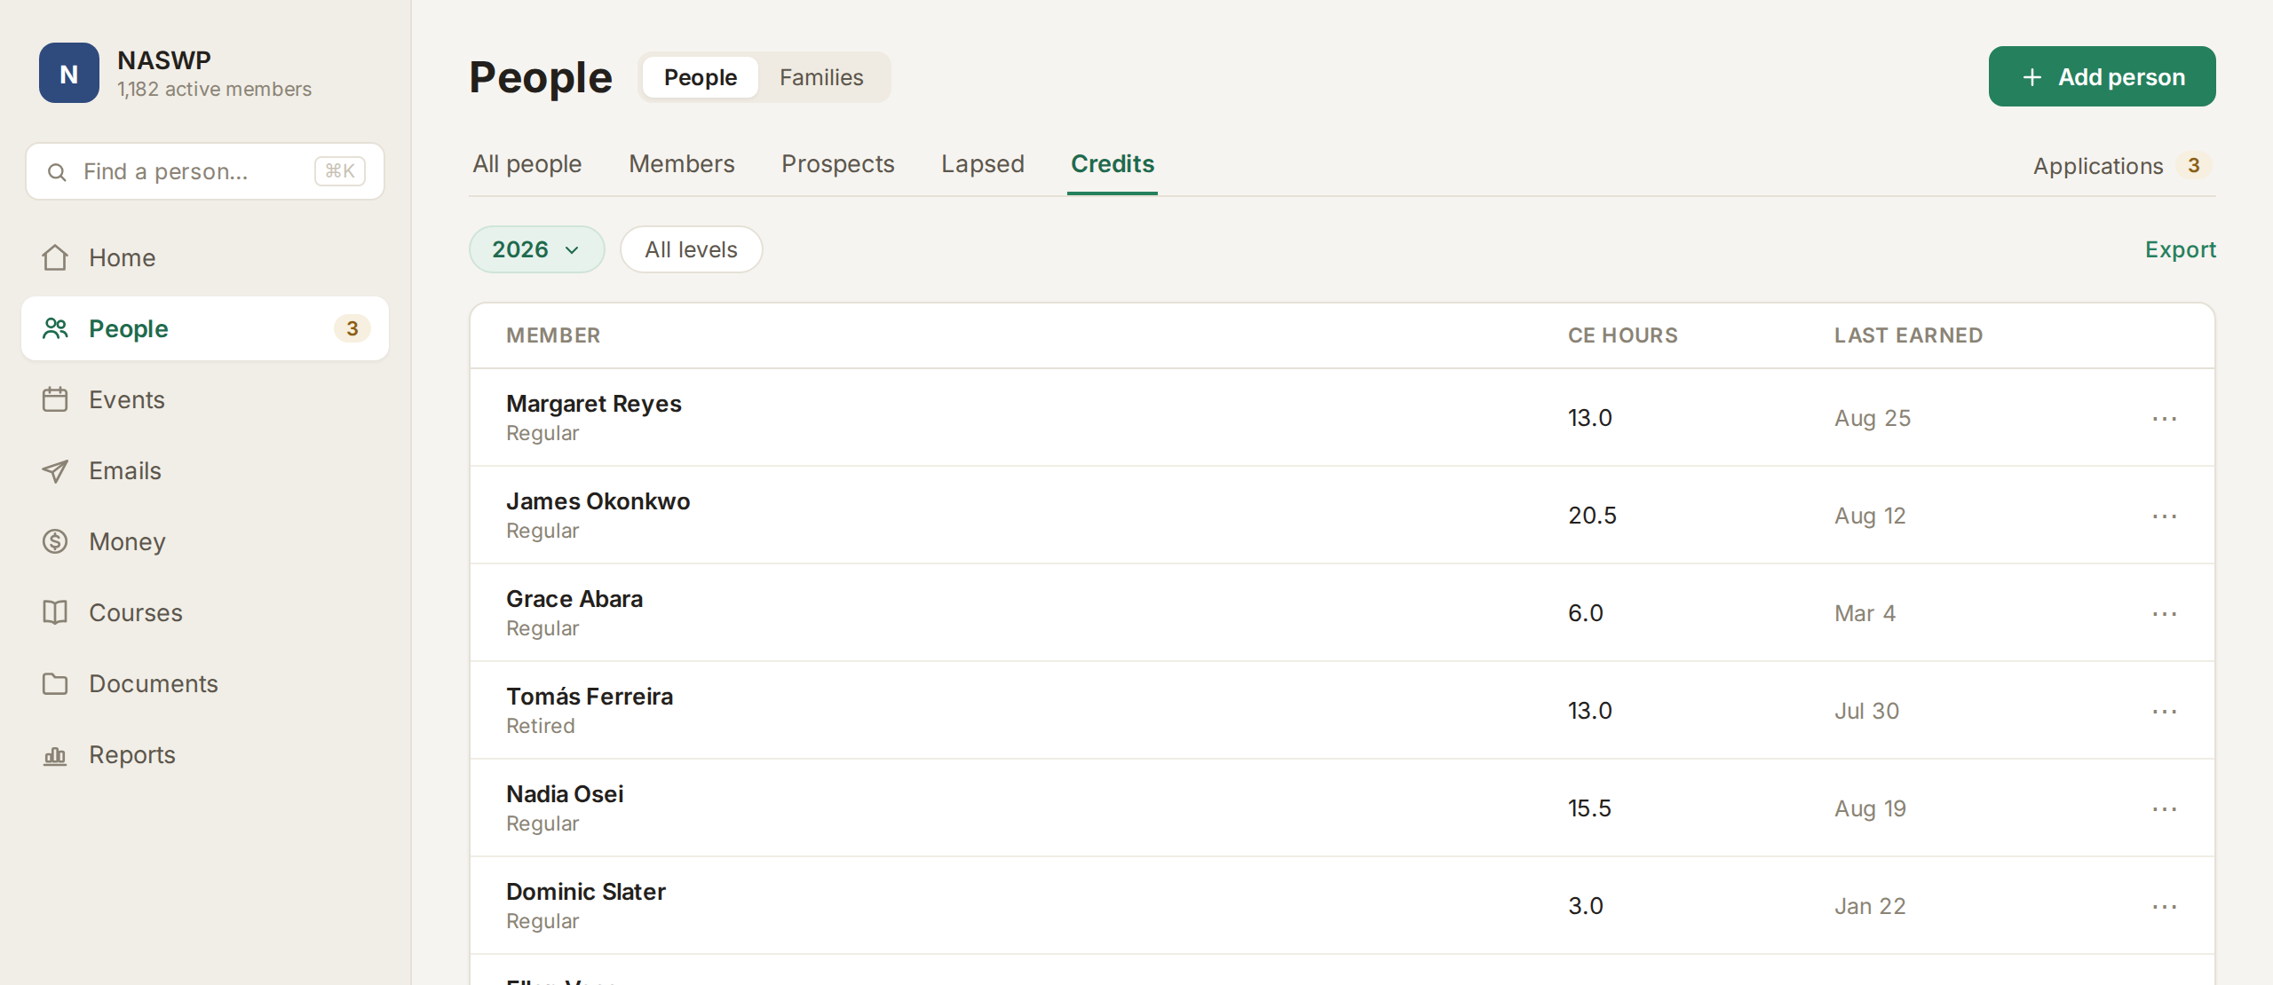Click the 20.5 CE hours value
The width and height of the screenshot is (2273, 985).
[x=1592, y=516]
